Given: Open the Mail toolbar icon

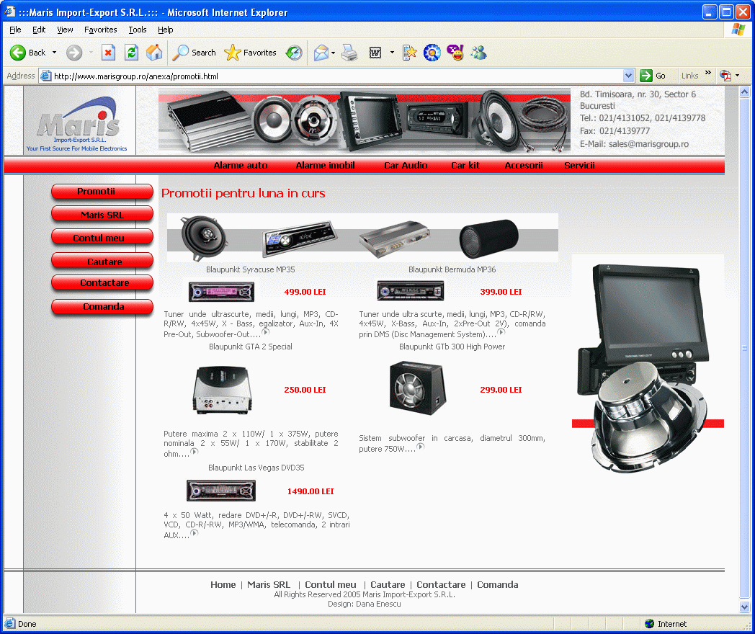Looking at the screenshot, I should (x=321, y=53).
